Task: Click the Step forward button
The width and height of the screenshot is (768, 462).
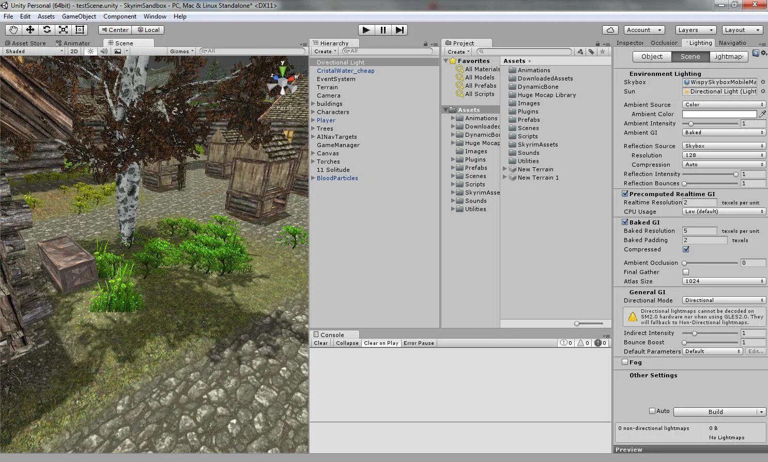Action: [400, 30]
